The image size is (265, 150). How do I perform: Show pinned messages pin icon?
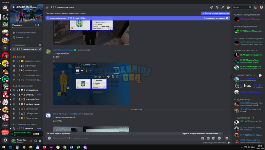coord(223,7)
